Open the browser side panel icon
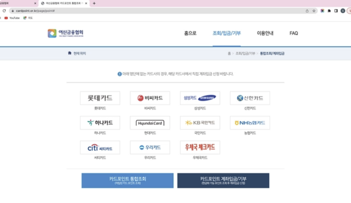The image size is (351, 203). click(x=336, y=11)
